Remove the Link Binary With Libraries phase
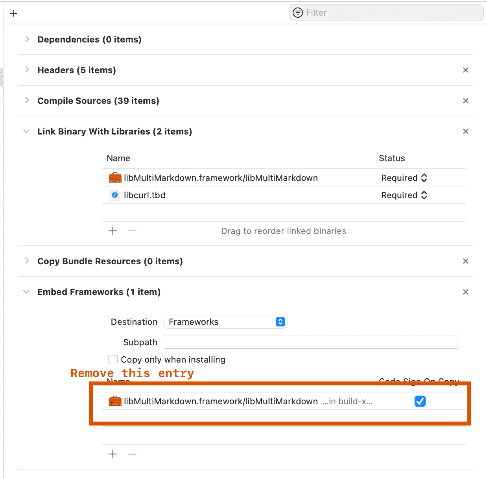Screen dimensions: 487x479 pyautogui.click(x=465, y=131)
